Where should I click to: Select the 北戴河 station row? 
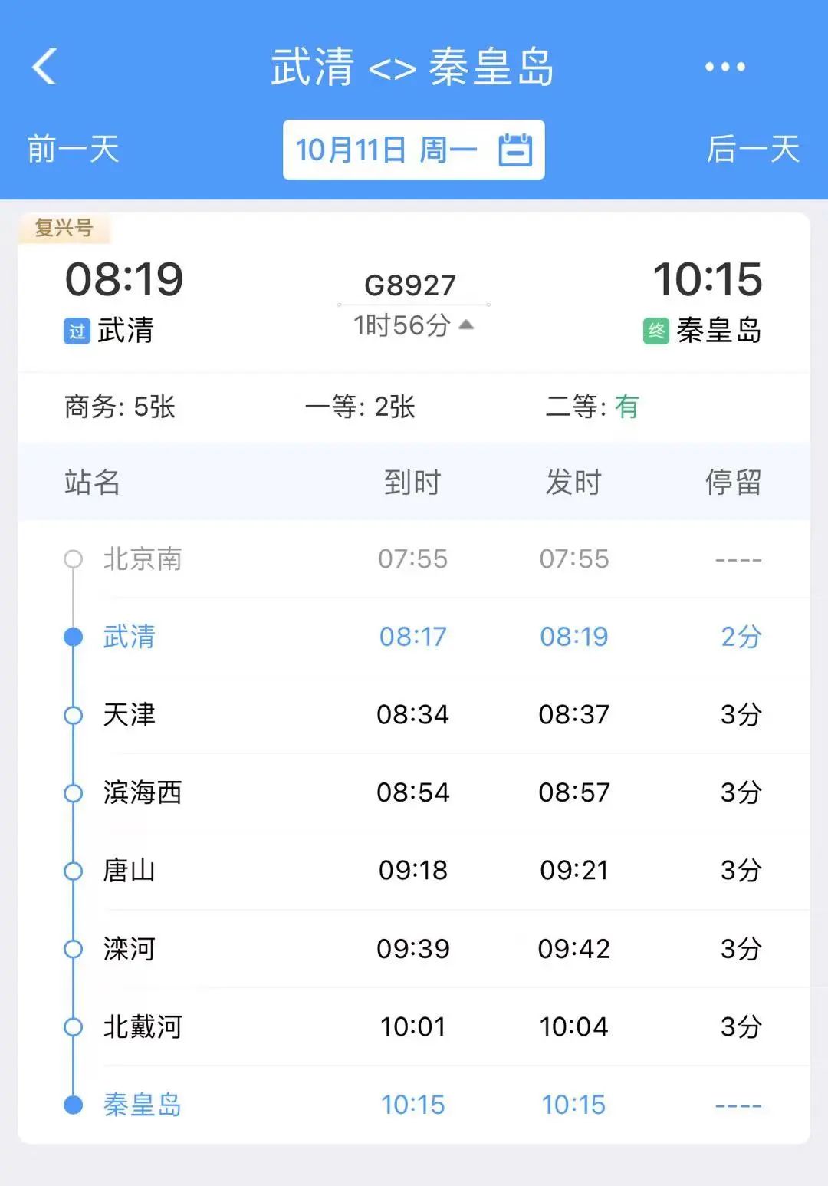414,1026
